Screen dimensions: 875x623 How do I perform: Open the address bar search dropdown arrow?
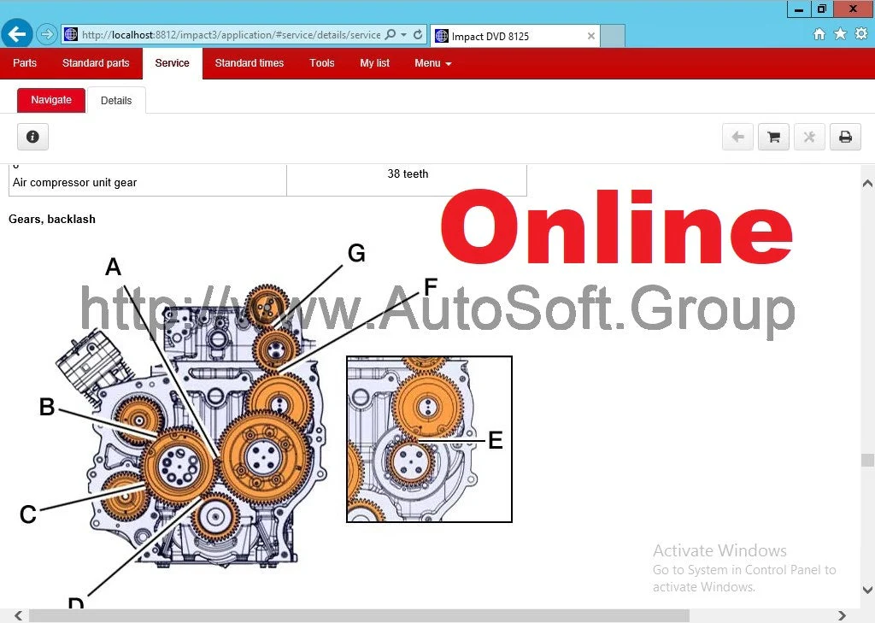pyautogui.click(x=404, y=35)
